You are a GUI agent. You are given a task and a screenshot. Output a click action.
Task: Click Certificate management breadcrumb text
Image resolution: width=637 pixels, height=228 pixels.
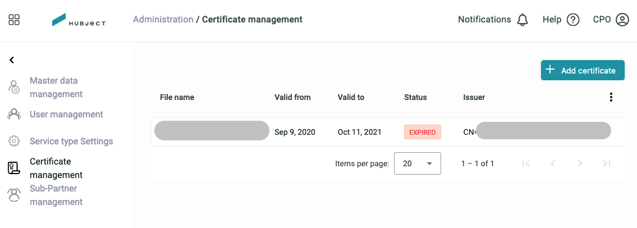[253, 19]
